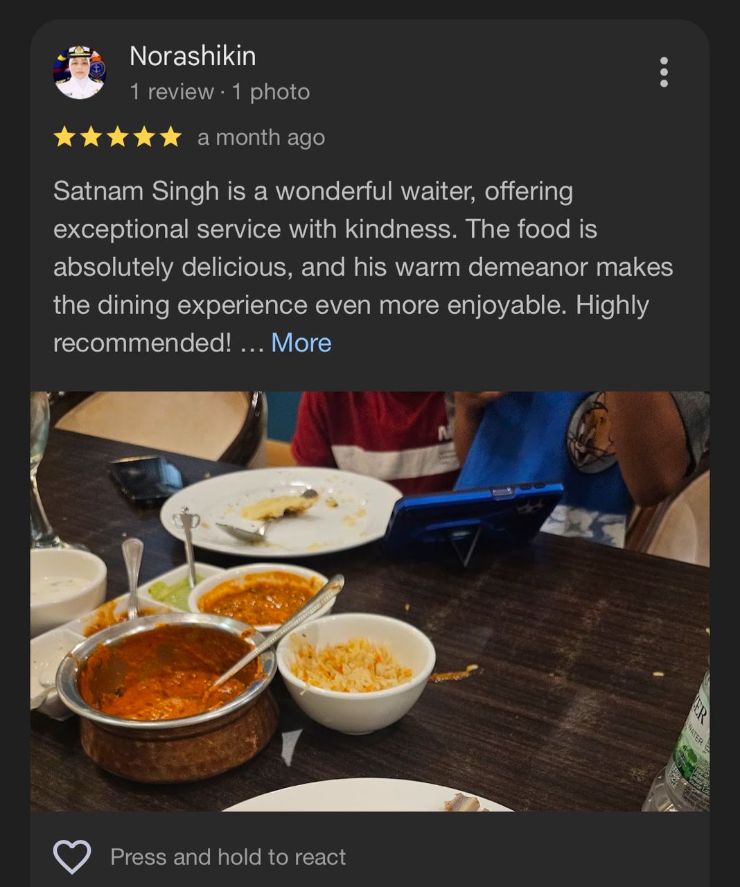Open the attached restaurant table photo

click(x=370, y=601)
